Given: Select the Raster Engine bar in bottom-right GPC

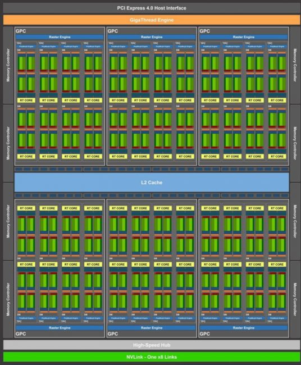Looking at the screenshot, I should coord(244,328).
